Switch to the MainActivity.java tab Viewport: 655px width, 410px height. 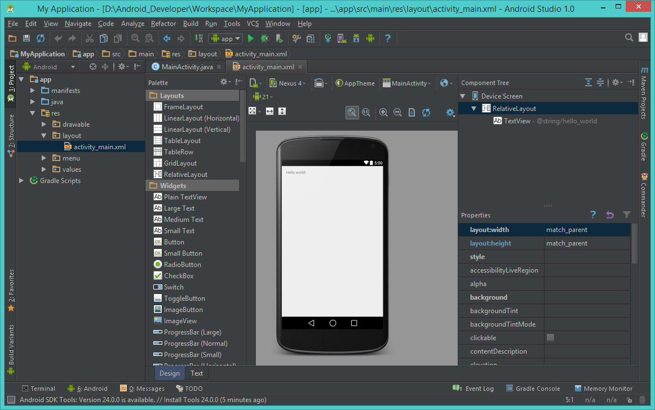186,66
